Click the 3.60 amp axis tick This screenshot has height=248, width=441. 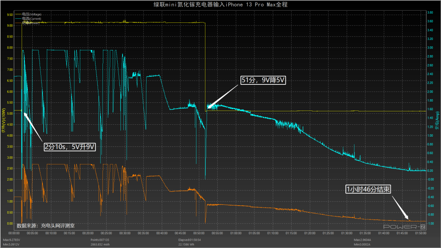pyautogui.click(x=430, y=21)
